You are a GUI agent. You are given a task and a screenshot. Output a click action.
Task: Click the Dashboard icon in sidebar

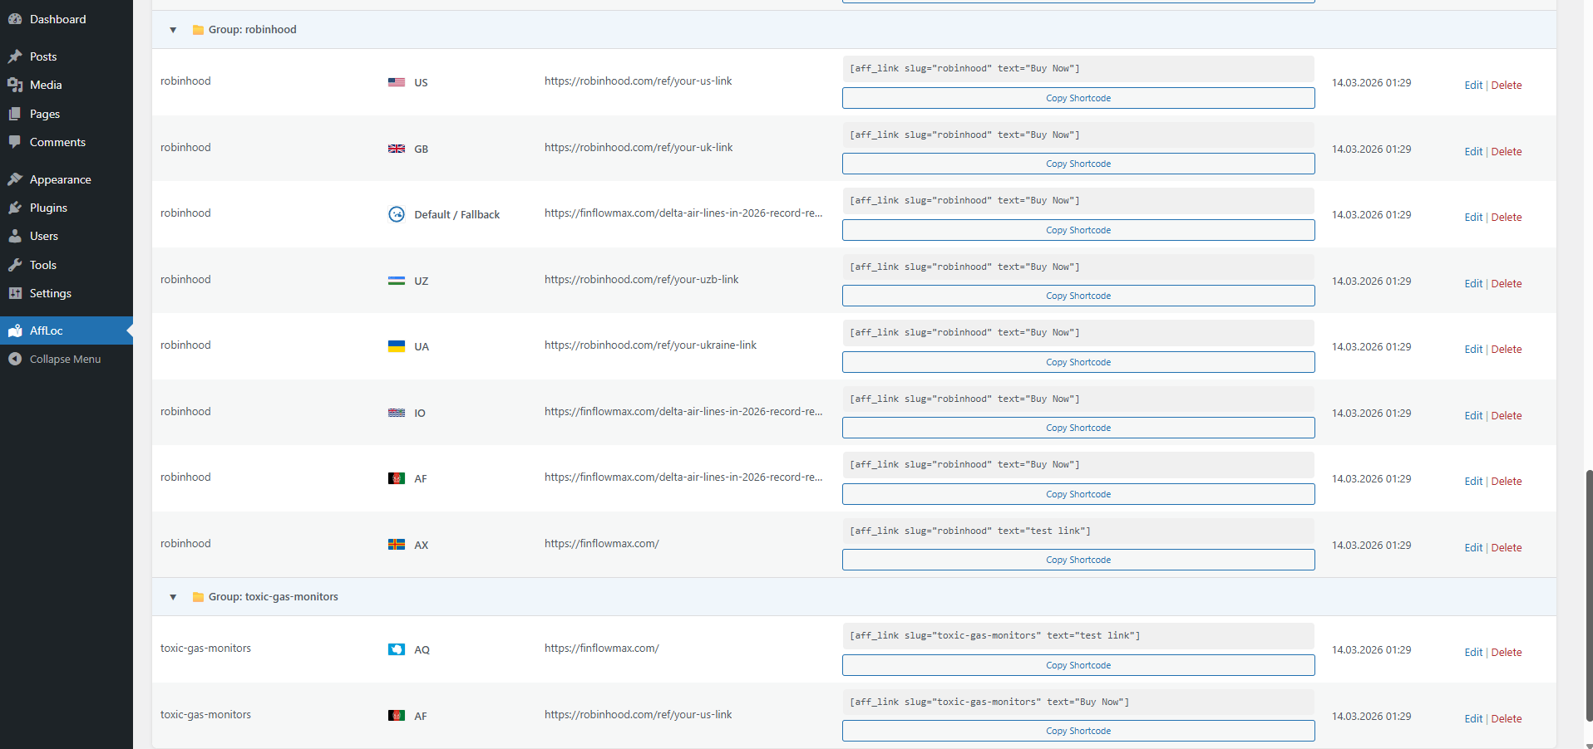(x=15, y=19)
